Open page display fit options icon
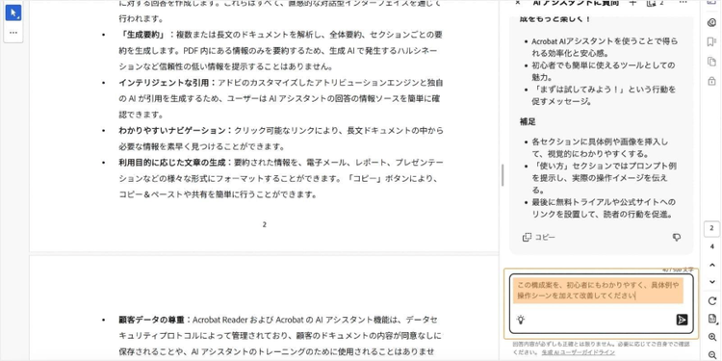This screenshot has height=361, width=722. click(x=711, y=319)
